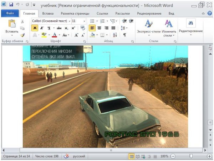Click the Copy icon in Буфер обмена
The width and height of the screenshot is (214, 161).
click(22, 28)
